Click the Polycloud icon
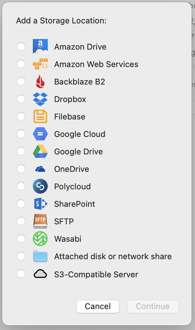195x330 pixels. [40, 187]
